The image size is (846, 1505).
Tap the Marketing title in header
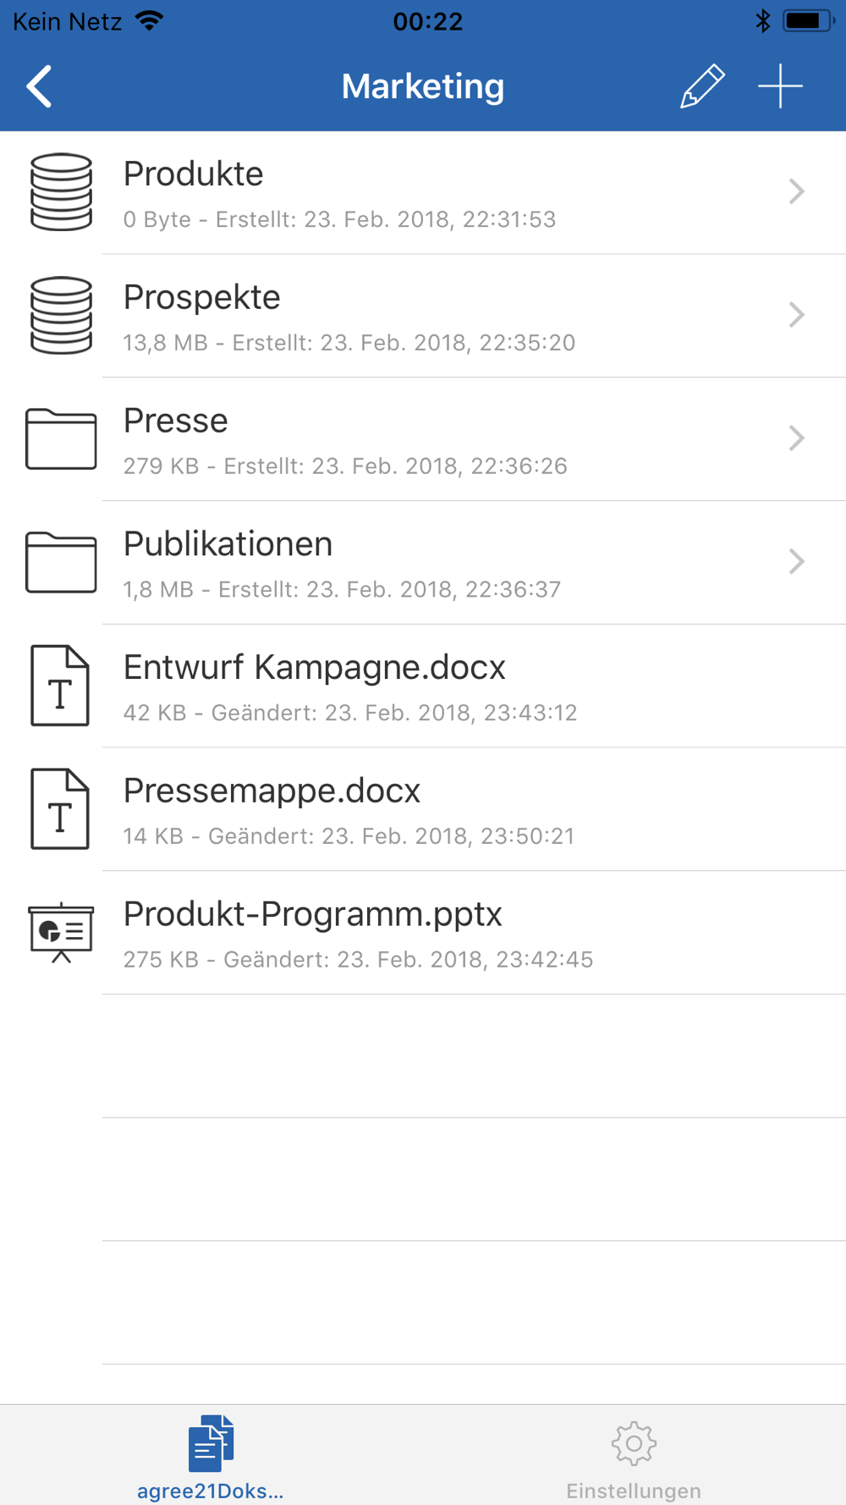(423, 86)
